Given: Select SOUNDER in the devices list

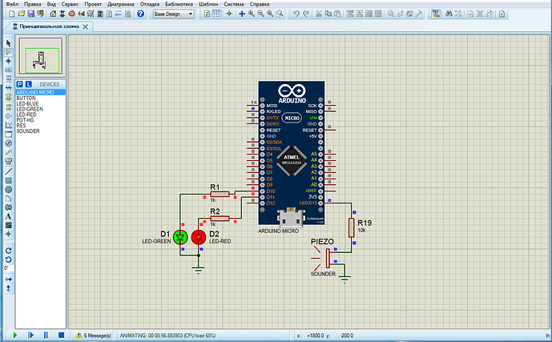Looking at the screenshot, I should click(28, 131).
